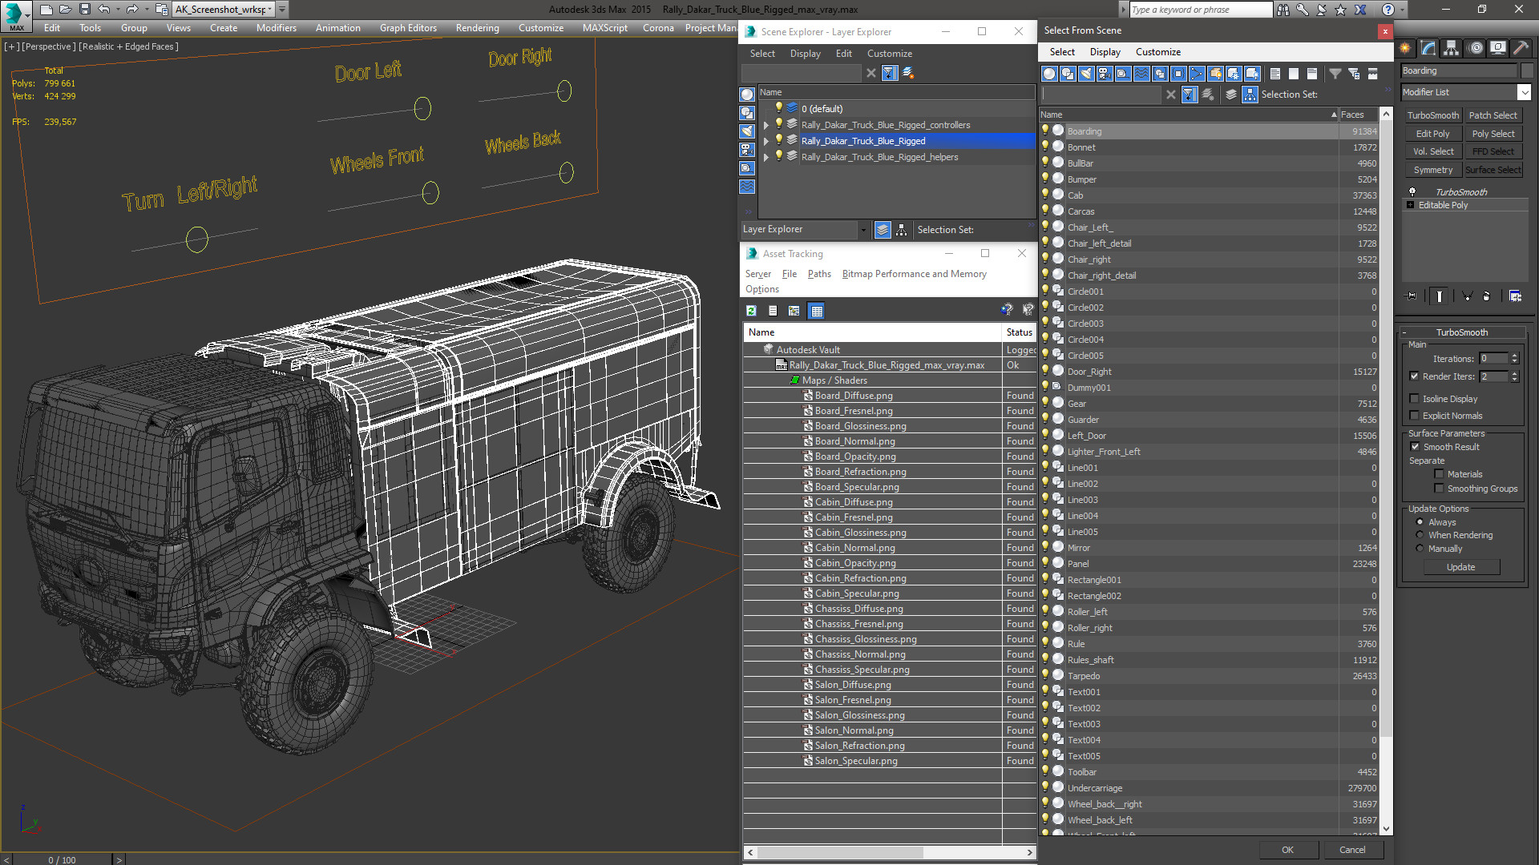Image resolution: width=1539 pixels, height=865 pixels.
Task: Toggle TurboSmooth modifier light bulb in stack
Action: (x=1412, y=192)
